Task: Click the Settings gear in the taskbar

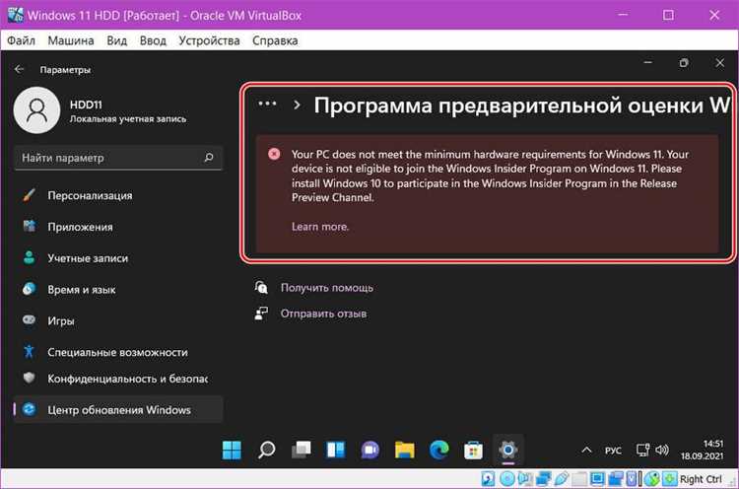Action: tap(508, 451)
